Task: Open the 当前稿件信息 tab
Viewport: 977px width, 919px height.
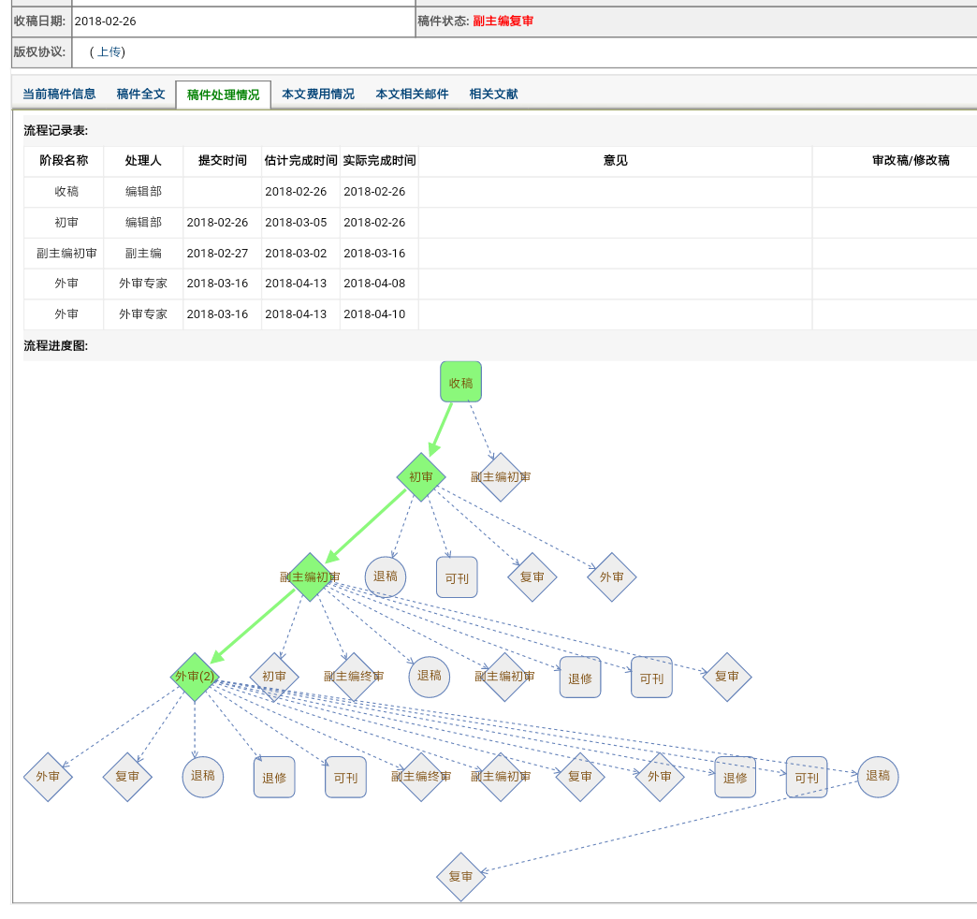Action: (x=59, y=95)
